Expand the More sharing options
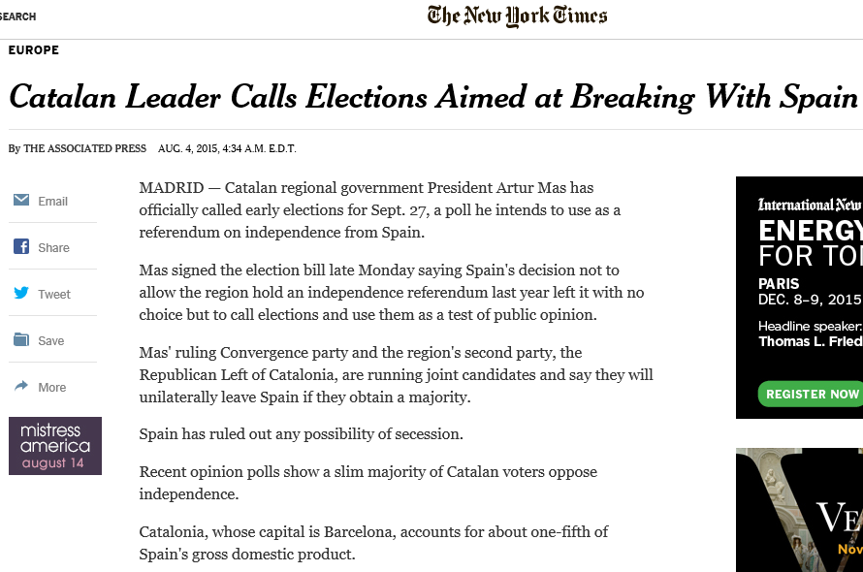The height and width of the screenshot is (572, 863). 51,388
